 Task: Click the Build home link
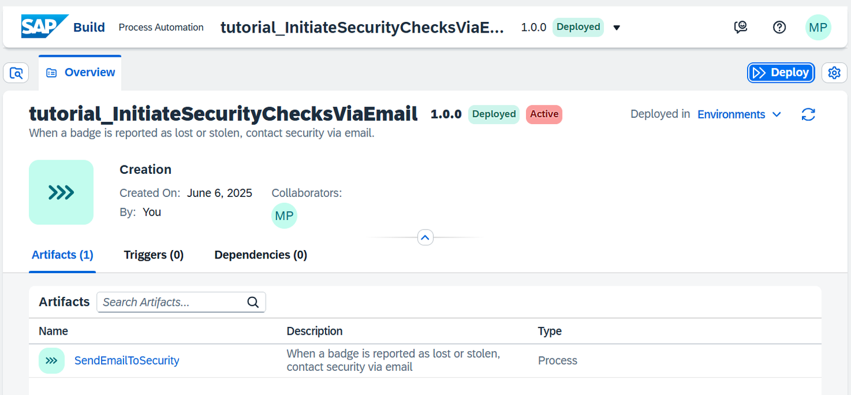(x=89, y=27)
